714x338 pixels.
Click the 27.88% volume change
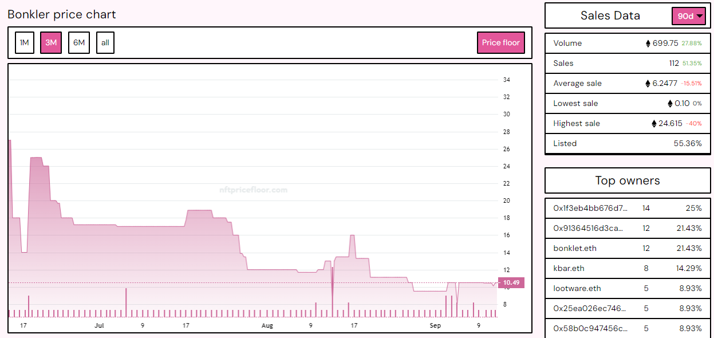click(x=692, y=44)
